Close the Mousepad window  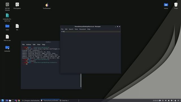[120, 26]
